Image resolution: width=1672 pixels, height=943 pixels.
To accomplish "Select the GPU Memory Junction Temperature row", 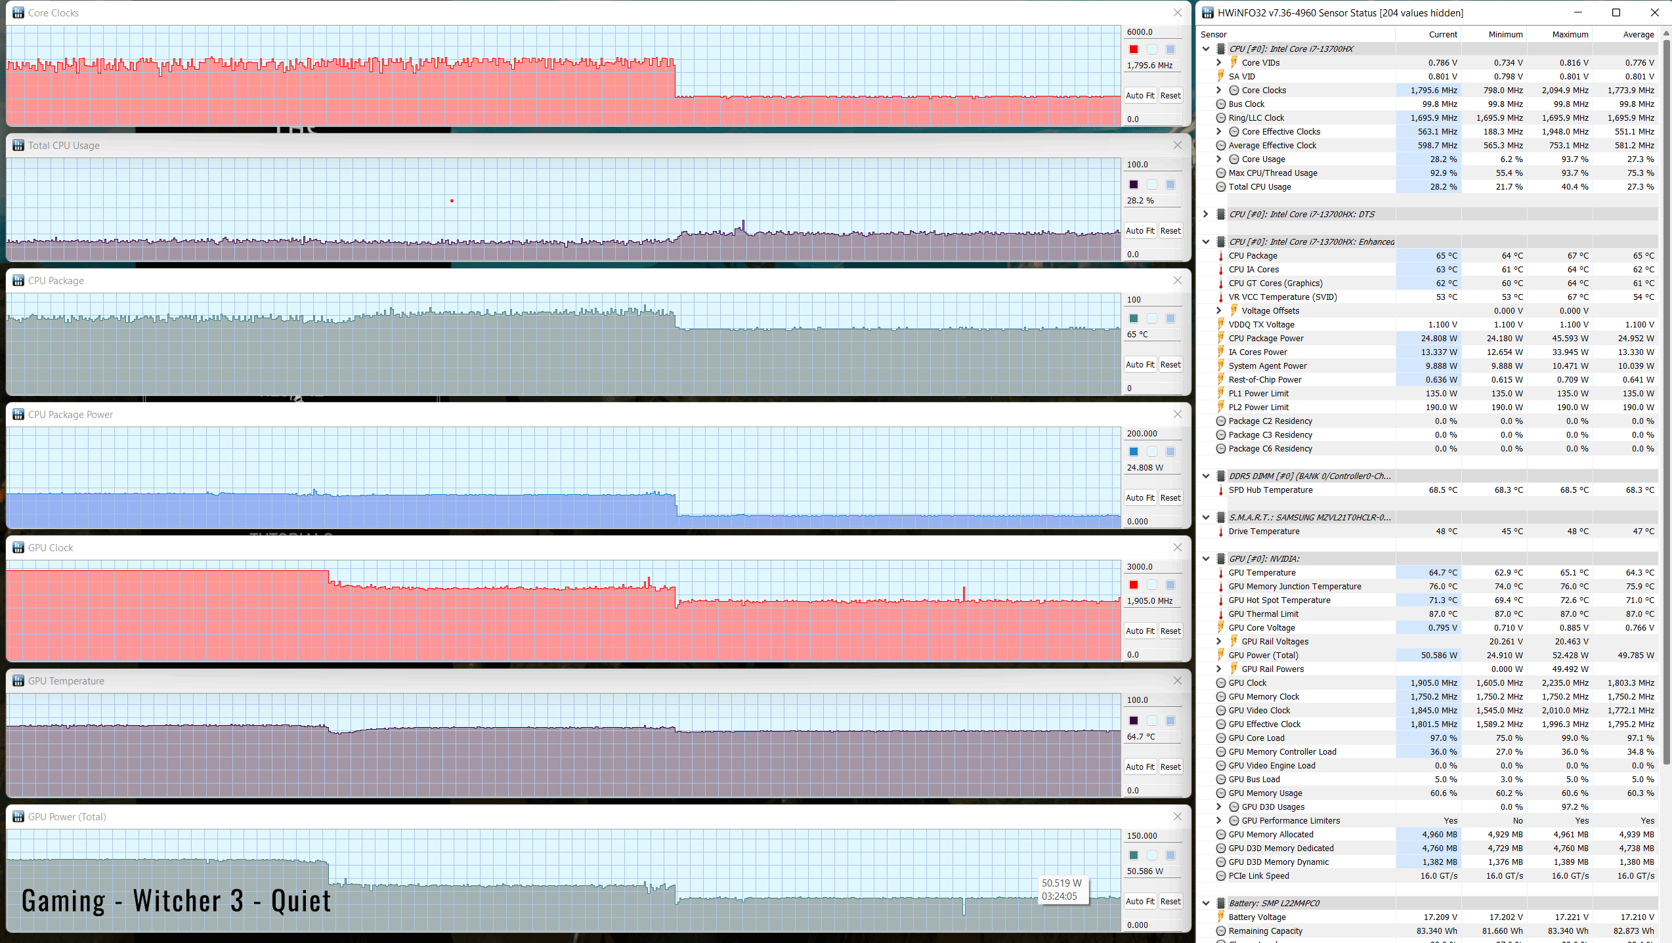I will coord(1427,586).
